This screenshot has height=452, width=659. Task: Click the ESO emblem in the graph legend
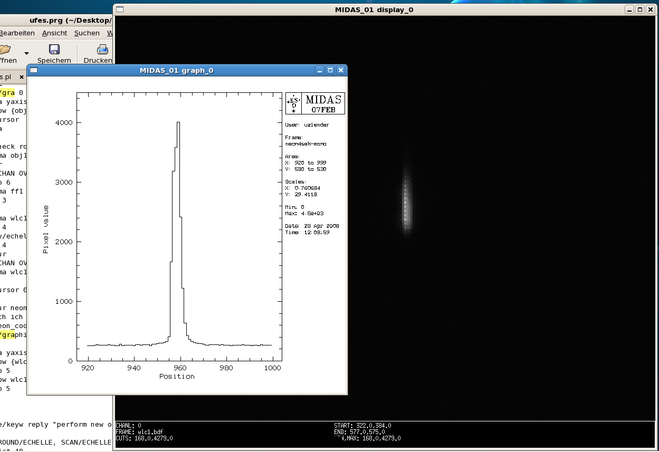(x=292, y=103)
